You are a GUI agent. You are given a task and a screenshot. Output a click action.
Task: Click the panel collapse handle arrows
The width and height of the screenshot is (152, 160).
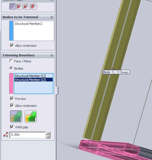57,90
